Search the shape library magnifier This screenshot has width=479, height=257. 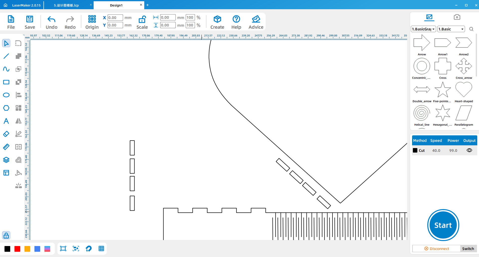[471, 29]
